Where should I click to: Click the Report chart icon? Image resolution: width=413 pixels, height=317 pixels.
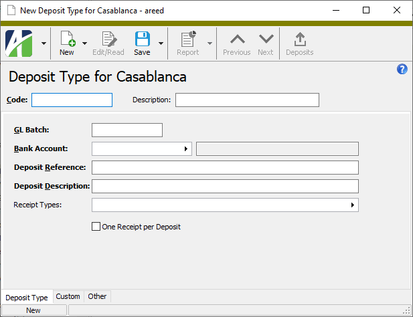point(187,39)
